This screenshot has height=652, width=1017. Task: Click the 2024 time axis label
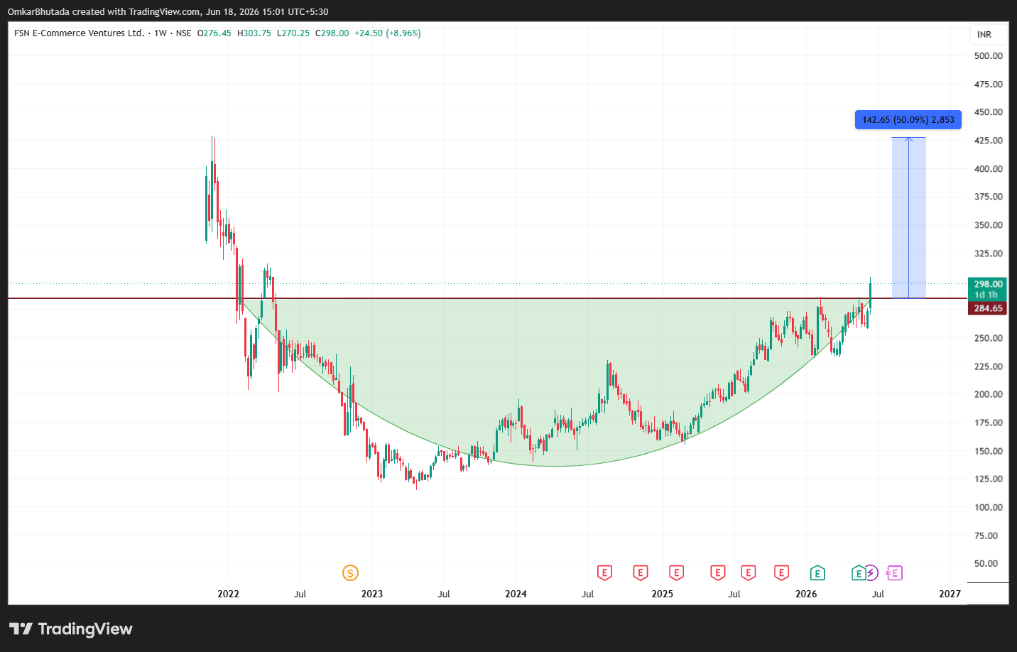tap(516, 594)
